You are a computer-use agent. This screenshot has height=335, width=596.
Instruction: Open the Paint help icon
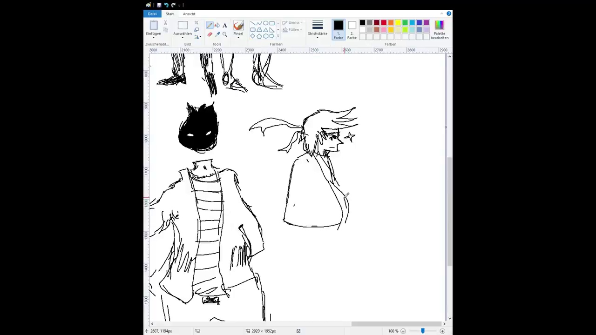[x=449, y=13]
